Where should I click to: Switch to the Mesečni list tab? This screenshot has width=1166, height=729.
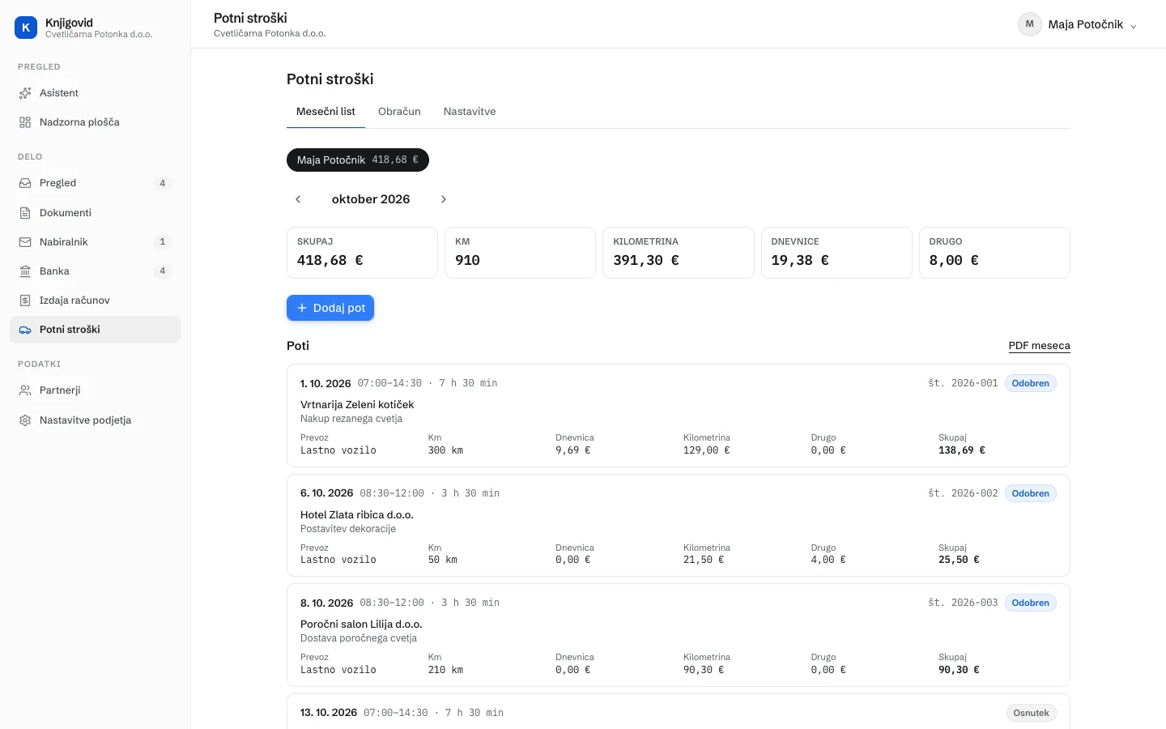326,112
